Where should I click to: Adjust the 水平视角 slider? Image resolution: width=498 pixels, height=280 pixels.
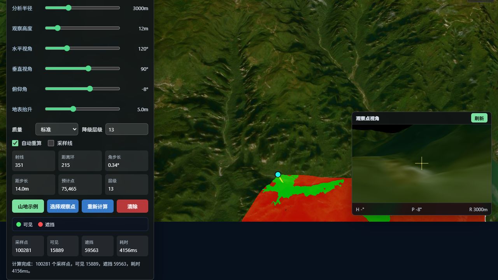[x=82, y=48]
